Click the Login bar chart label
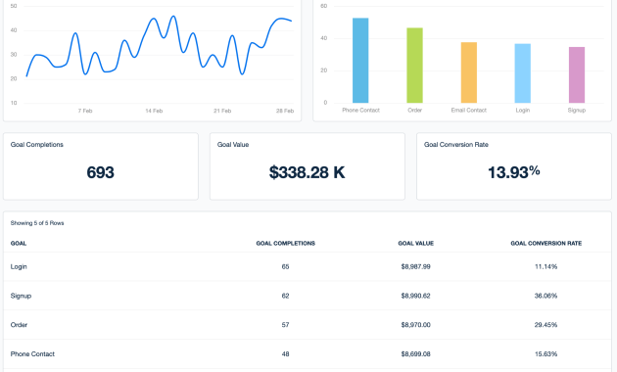This screenshot has height=372, width=617. (523, 110)
